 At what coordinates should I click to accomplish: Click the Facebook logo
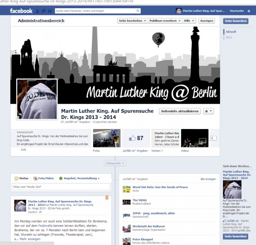(x=21, y=11)
